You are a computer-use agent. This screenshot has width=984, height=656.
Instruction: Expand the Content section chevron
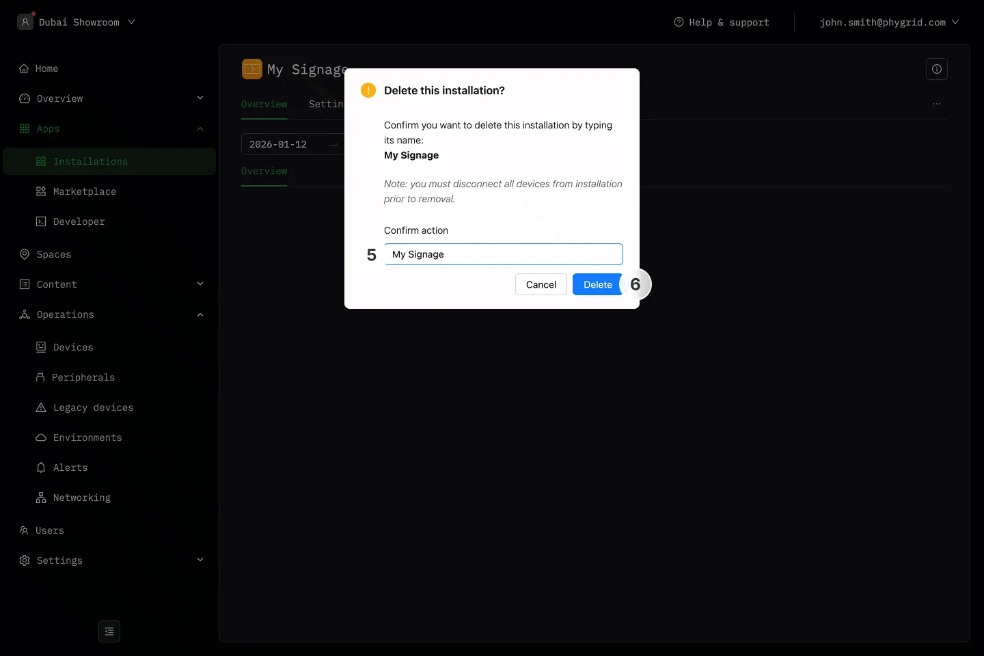pyautogui.click(x=200, y=284)
